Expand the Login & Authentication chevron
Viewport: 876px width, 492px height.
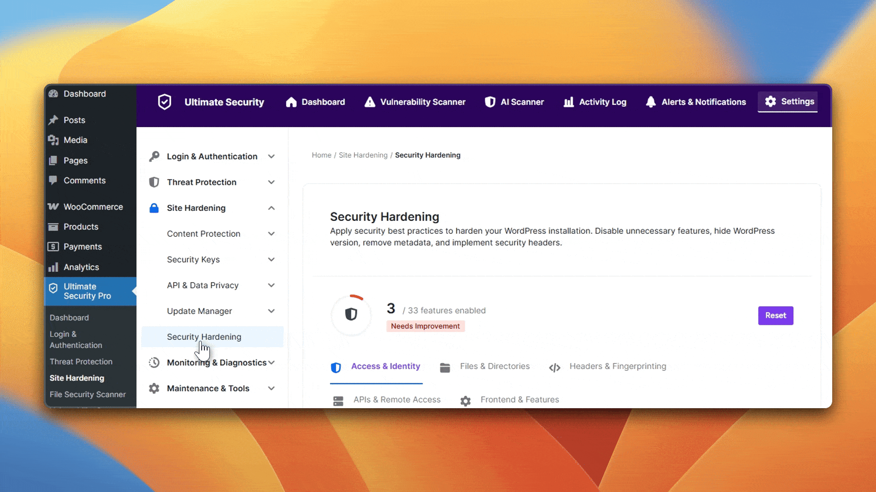click(271, 156)
